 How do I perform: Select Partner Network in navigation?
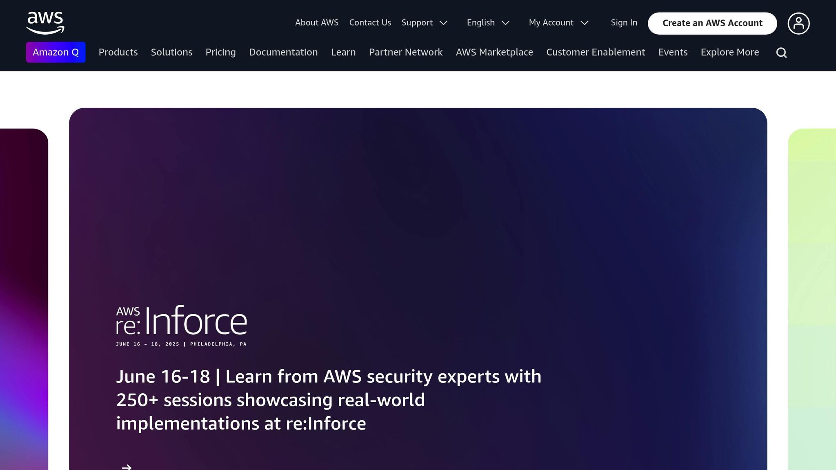pyautogui.click(x=406, y=52)
